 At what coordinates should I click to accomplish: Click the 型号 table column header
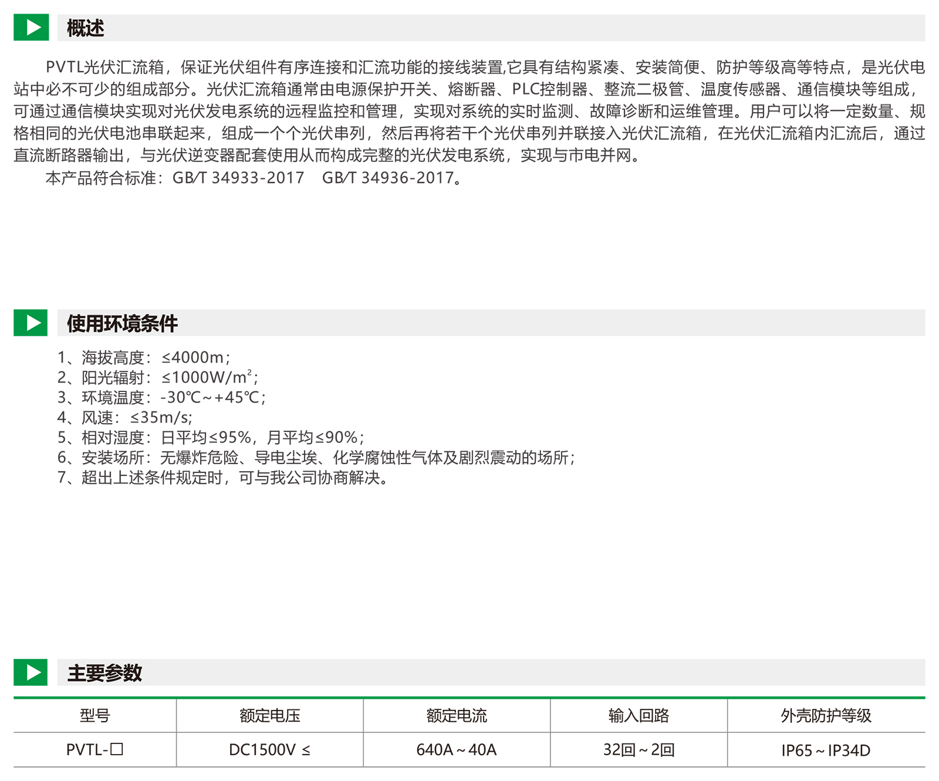94,715
